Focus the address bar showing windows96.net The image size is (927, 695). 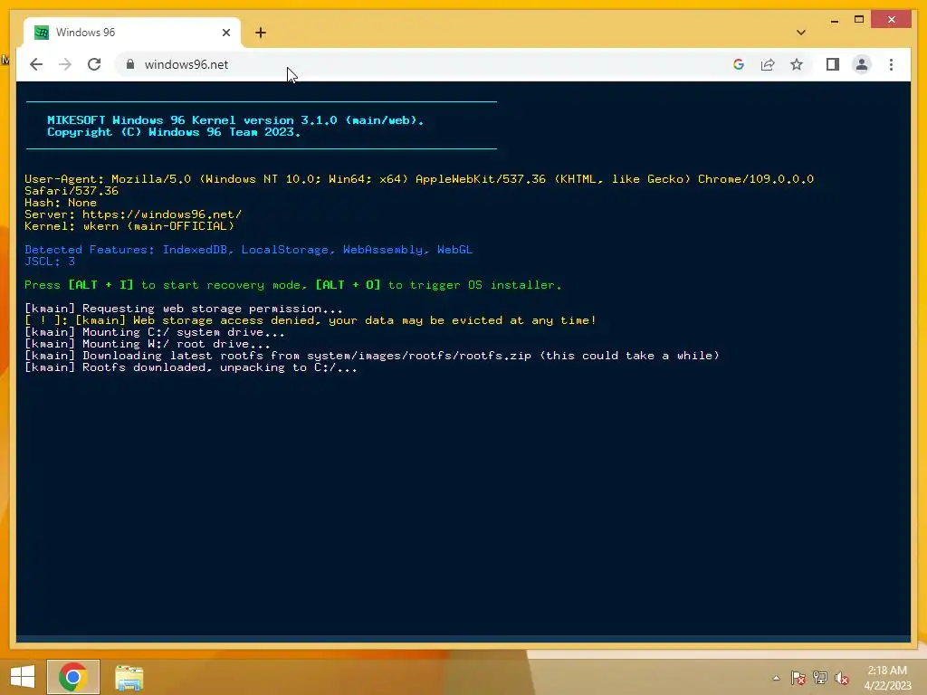425,64
